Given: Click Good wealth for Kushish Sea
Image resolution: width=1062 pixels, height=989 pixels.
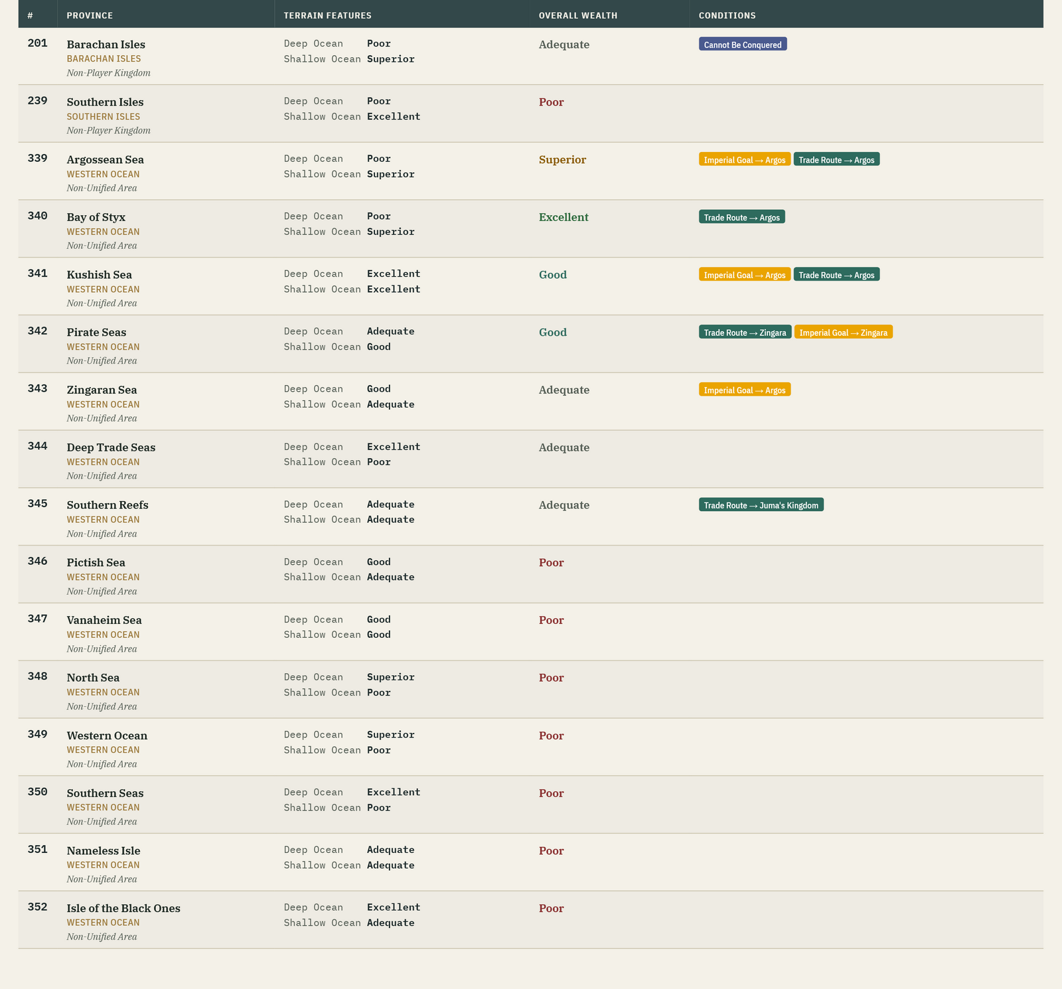Looking at the screenshot, I should pos(553,275).
